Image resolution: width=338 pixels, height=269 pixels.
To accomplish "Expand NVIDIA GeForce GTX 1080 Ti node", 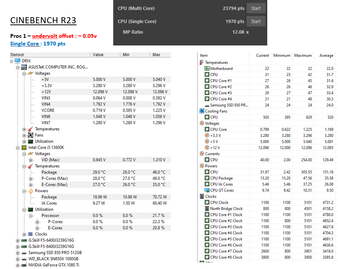I will click(x=18, y=265).
